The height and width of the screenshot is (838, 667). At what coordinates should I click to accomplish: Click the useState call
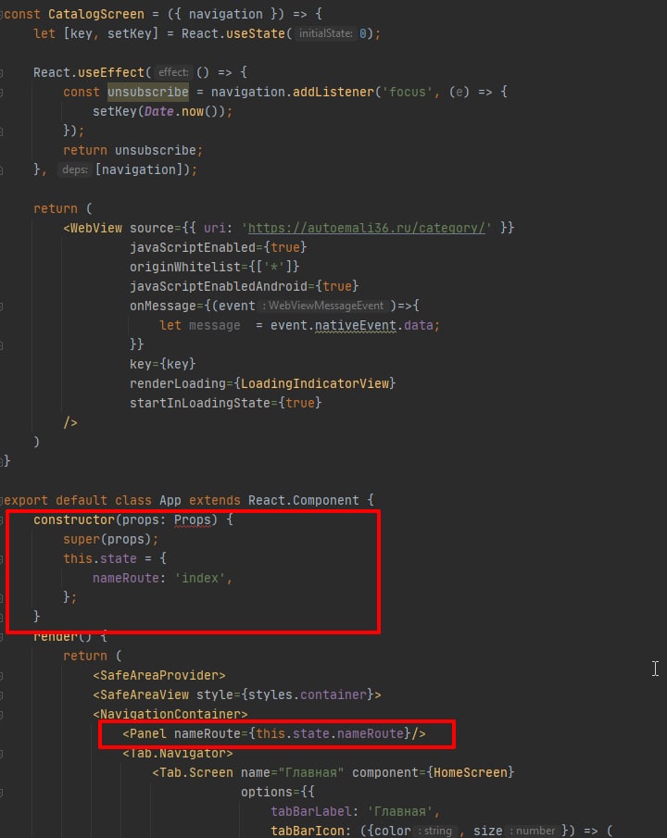click(x=255, y=33)
